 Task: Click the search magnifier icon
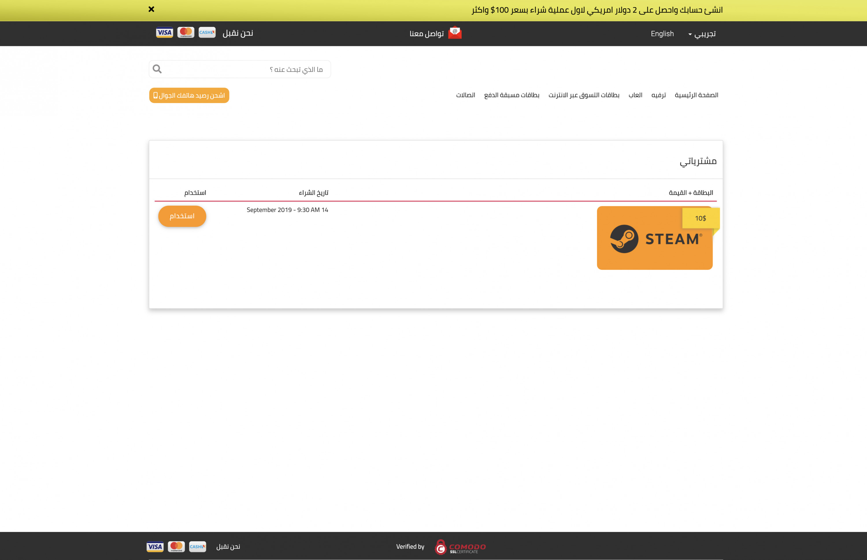pyautogui.click(x=157, y=69)
